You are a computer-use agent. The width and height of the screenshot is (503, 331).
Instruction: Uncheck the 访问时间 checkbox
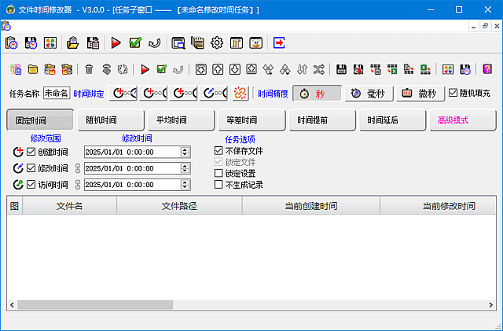[x=31, y=185]
